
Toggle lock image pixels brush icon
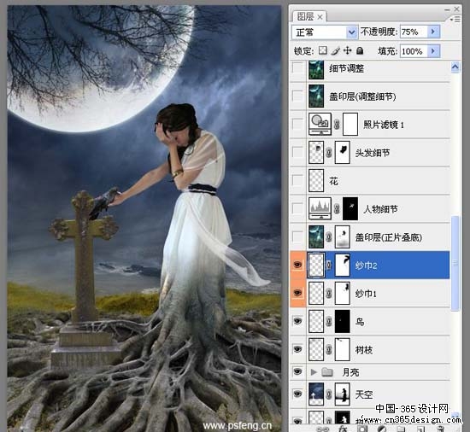click(x=336, y=50)
